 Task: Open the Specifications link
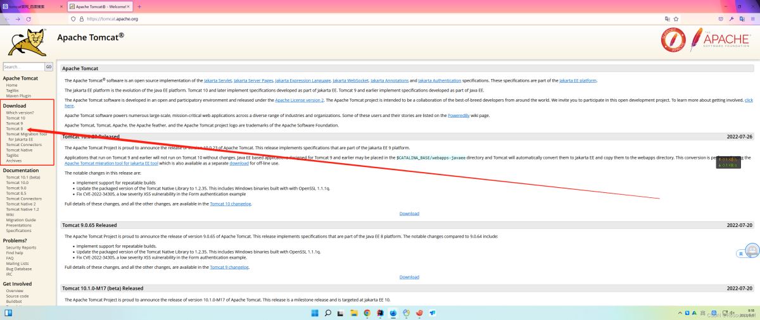(x=18, y=230)
